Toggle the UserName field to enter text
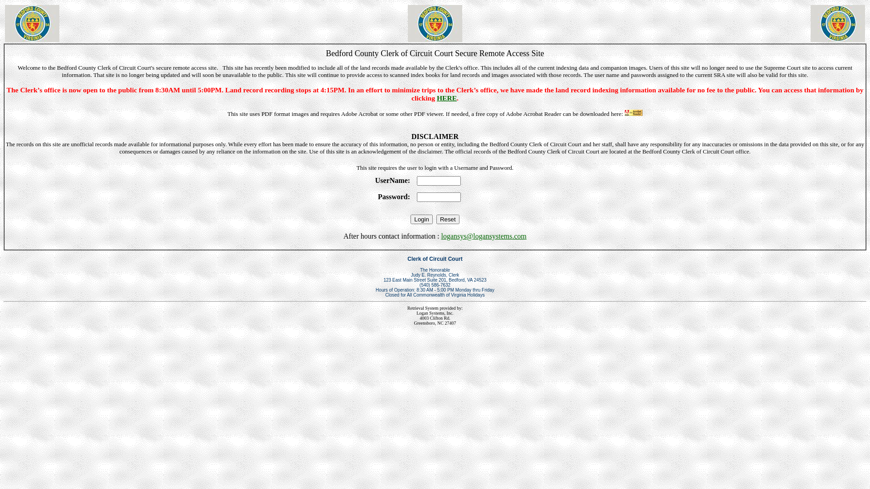Screen dimensions: 870x489 coord(439,180)
